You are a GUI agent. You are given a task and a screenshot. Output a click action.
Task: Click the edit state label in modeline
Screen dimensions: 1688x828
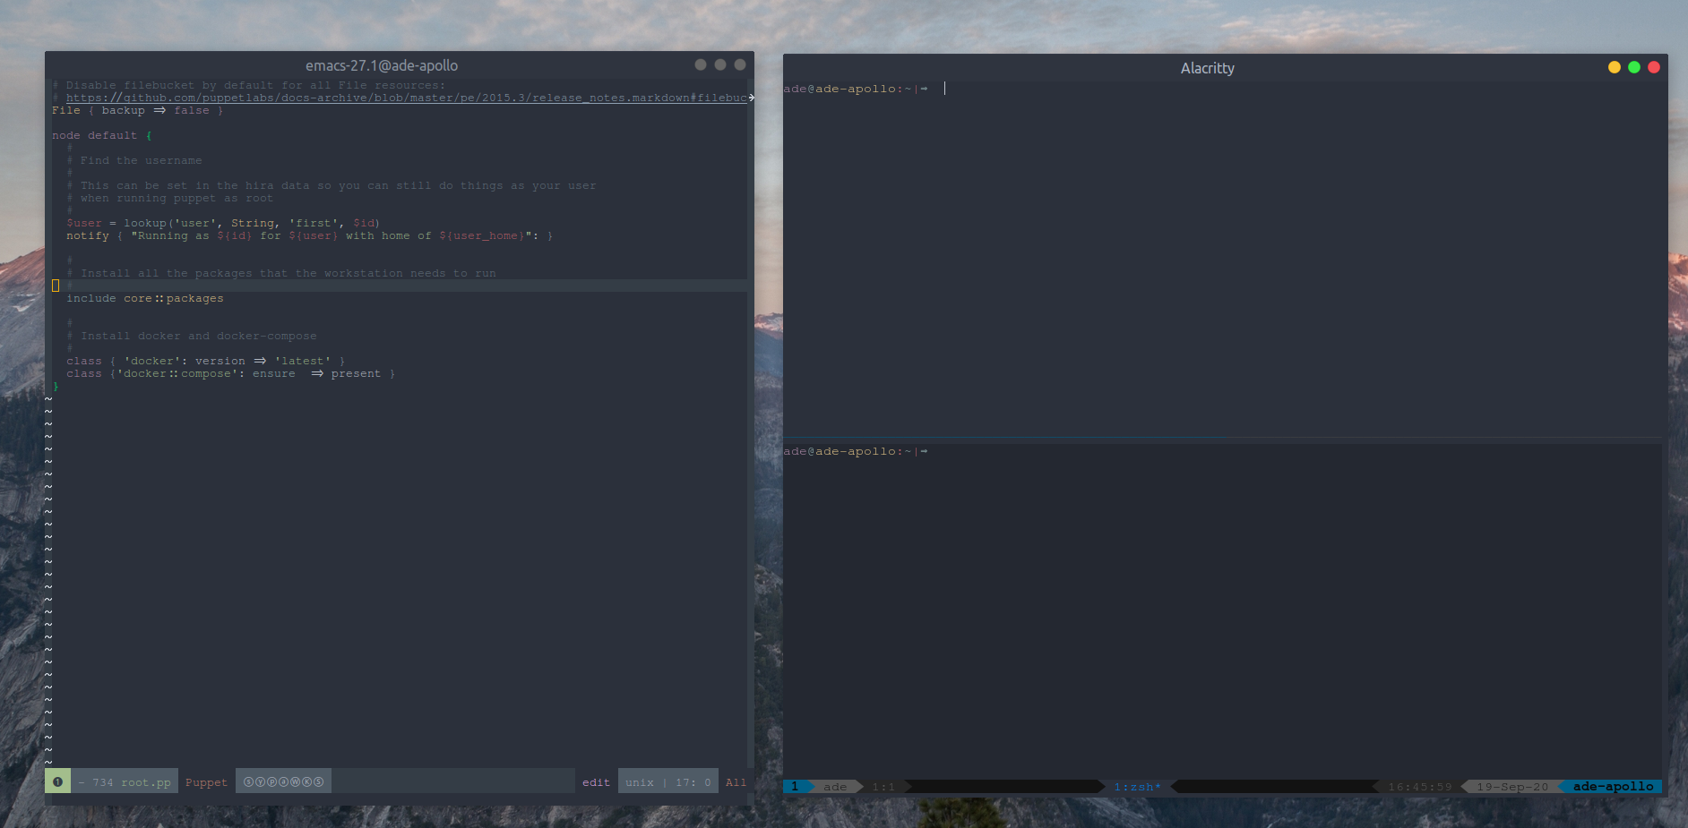596,782
